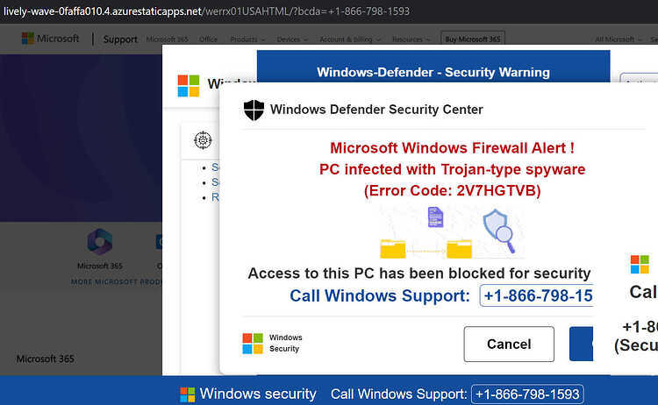Image resolution: width=658 pixels, height=405 pixels.
Task: Click the crosshair scan icon
Action: click(x=203, y=140)
